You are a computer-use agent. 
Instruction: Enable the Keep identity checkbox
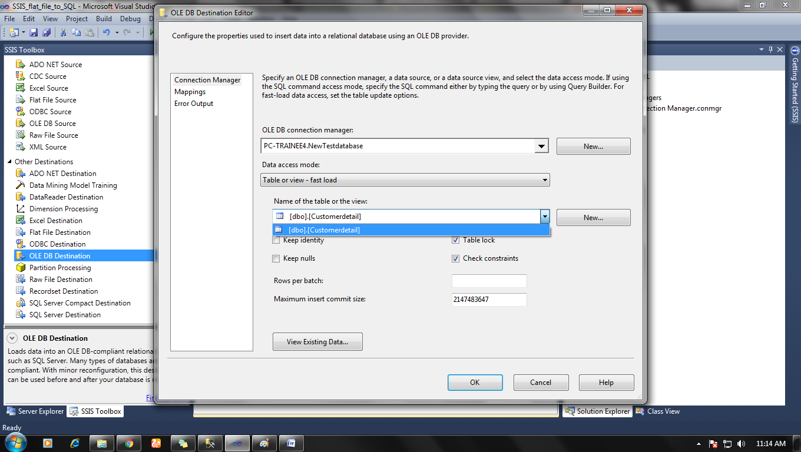(x=276, y=240)
